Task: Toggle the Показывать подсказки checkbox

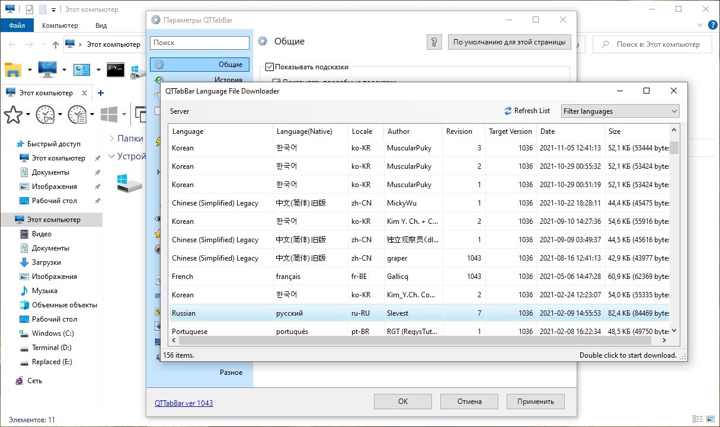Action: pyautogui.click(x=270, y=67)
